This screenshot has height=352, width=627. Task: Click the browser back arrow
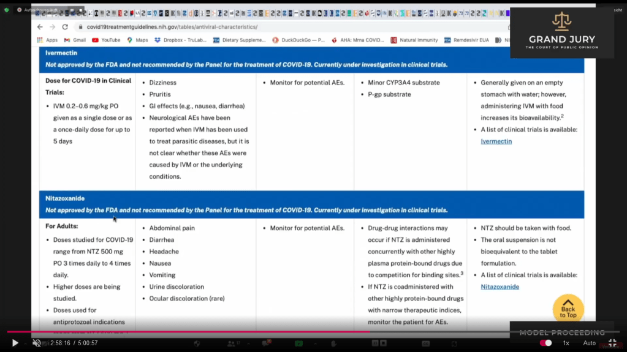tap(40, 27)
